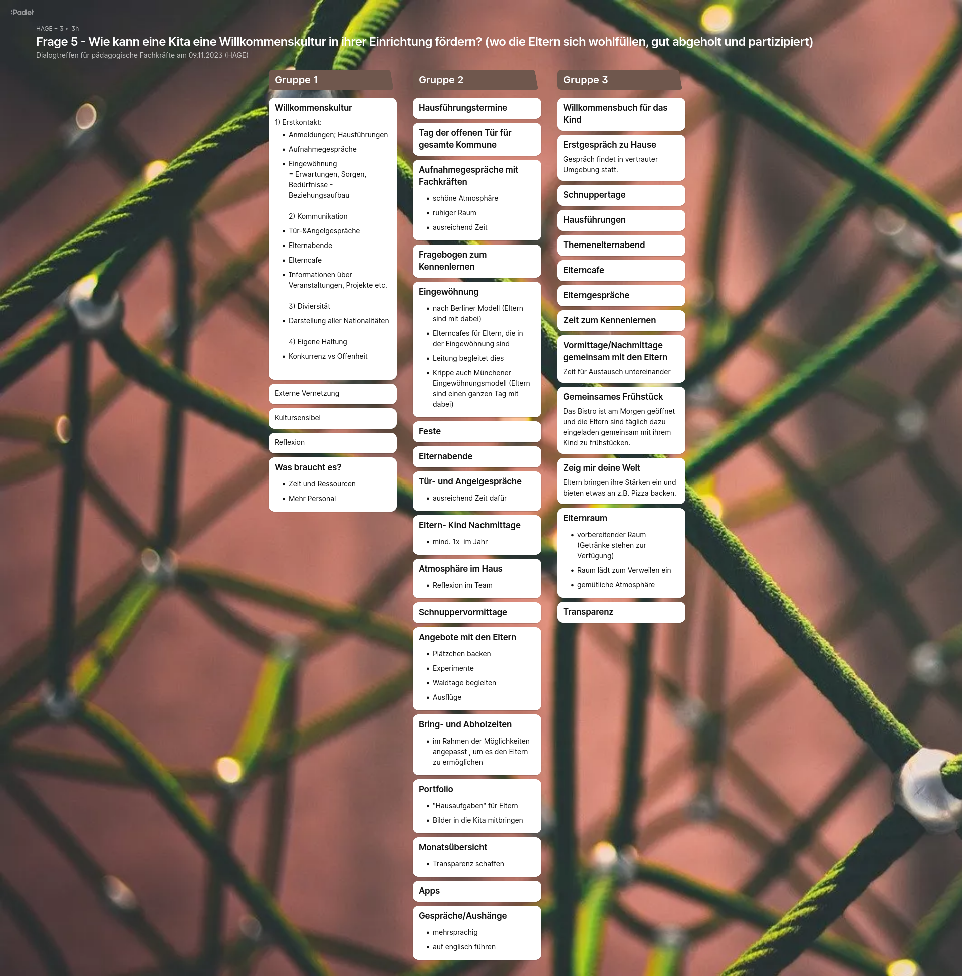Expand the Gruppe 2 column header
Screen dimensions: 962x976
pos(476,79)
